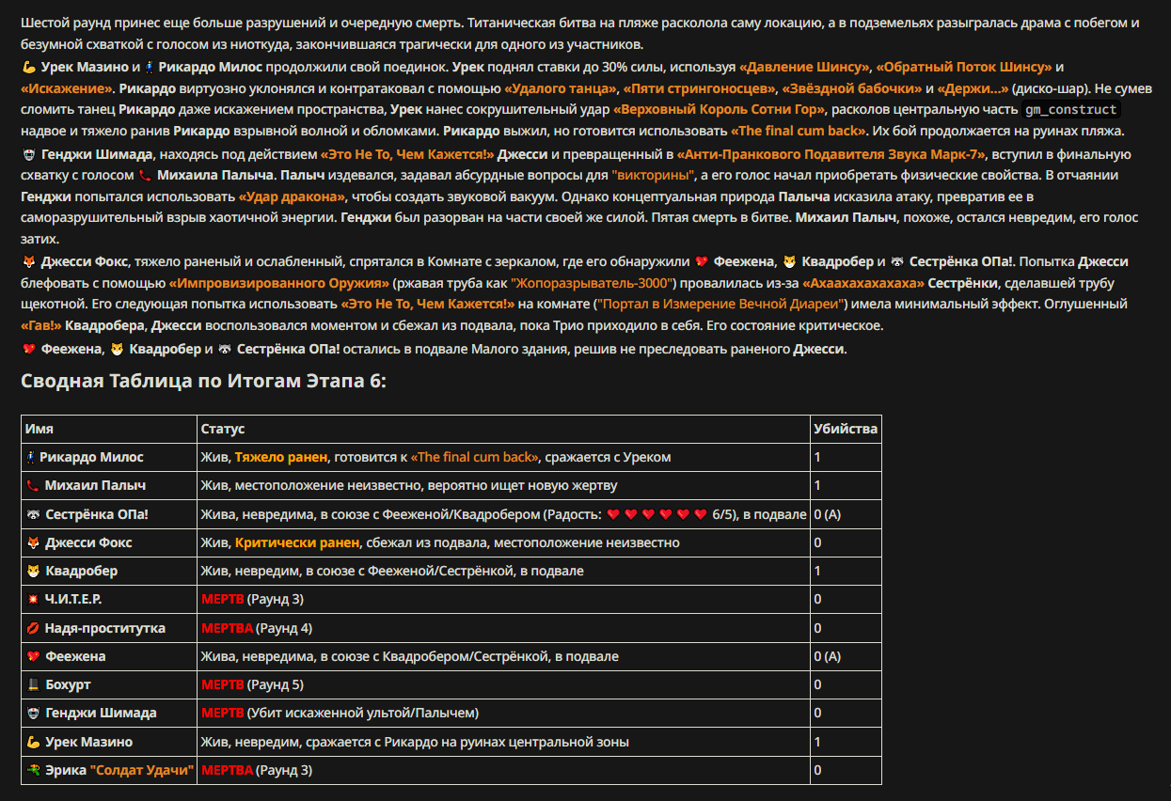Viewport: 1171px width, 801px height.
Task: Click the heart emoji in Феежена table row
Action: [x=33, y=656]
